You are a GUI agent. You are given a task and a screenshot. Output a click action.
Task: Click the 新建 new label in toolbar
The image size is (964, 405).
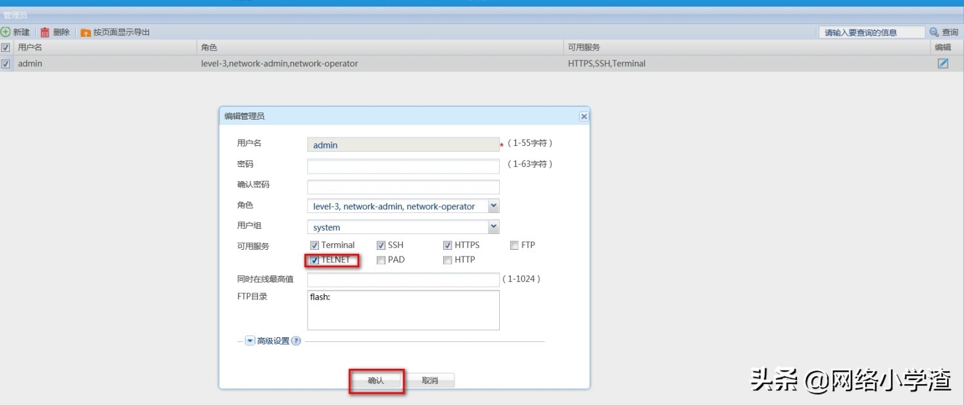tap(21, 32)
